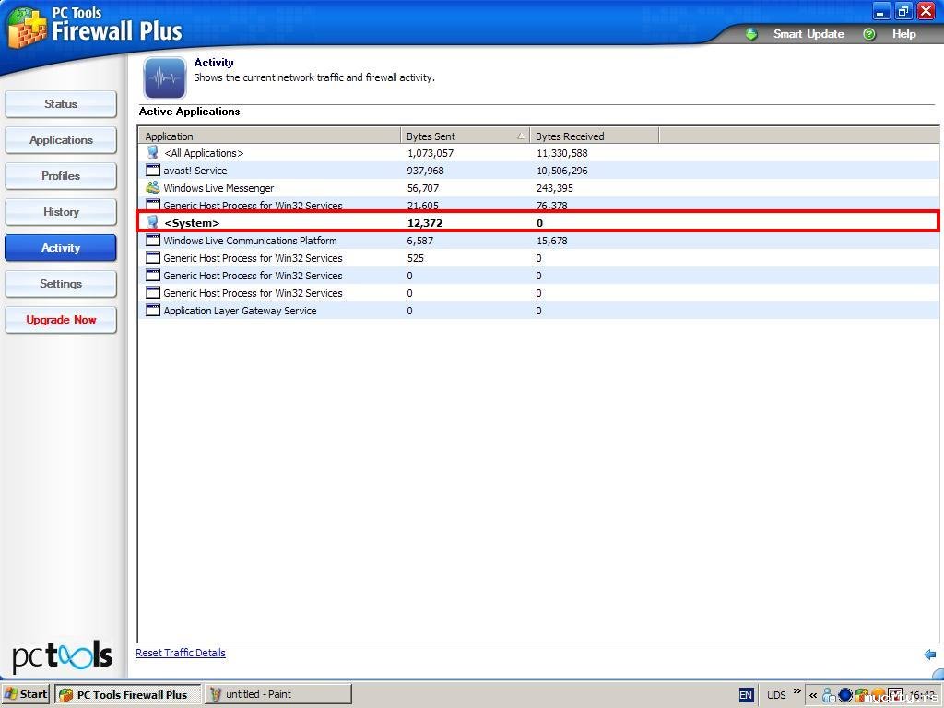Sort by Bytes Sent column header
This screenshot has height=708, width=944.
[466, 136]
